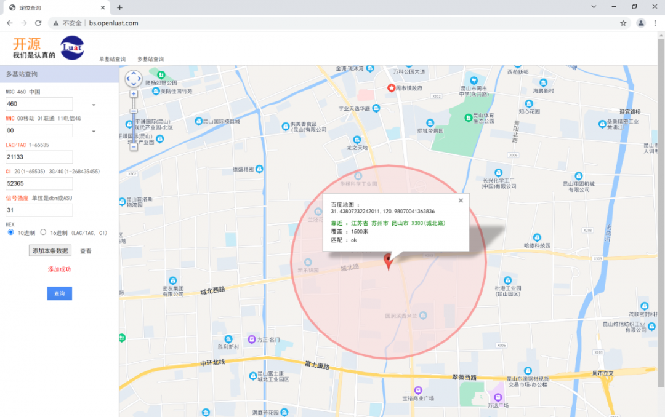Click the 周市镇政府 red star marker
This screenshot has height=417, width=665.
[x=391, y=88]
